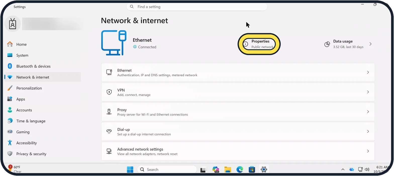394x176 pixels.
Task: Open Accessibility settings
Action: [42, 143]
